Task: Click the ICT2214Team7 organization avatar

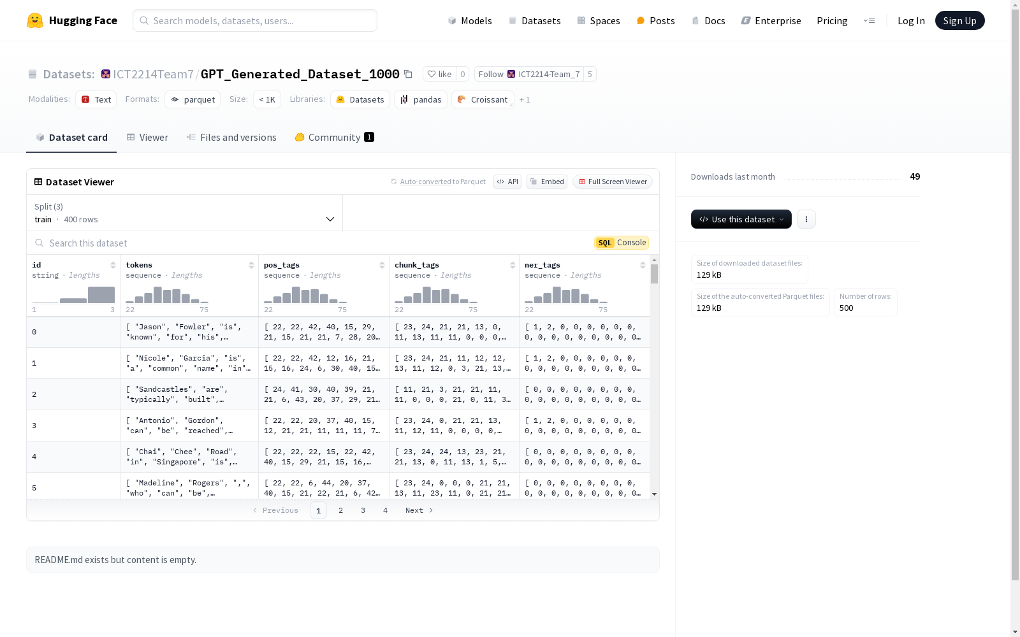Action: coord(106,75)
